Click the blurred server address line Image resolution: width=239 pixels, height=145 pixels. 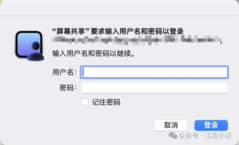137,40
